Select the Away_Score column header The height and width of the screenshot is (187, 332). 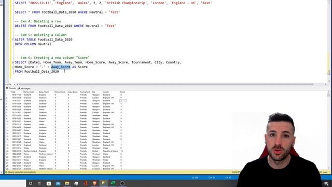[73, 92]
